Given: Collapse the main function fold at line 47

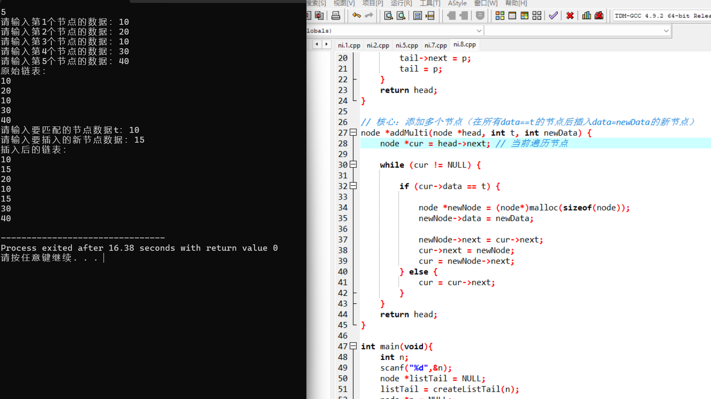Looking at the screenshot, I should (353, 346).
